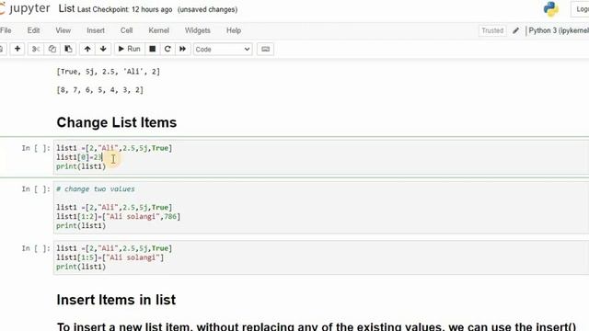Open the Kernel menu
This screenshot has height=331, width=589.
[x=158, y=30]
